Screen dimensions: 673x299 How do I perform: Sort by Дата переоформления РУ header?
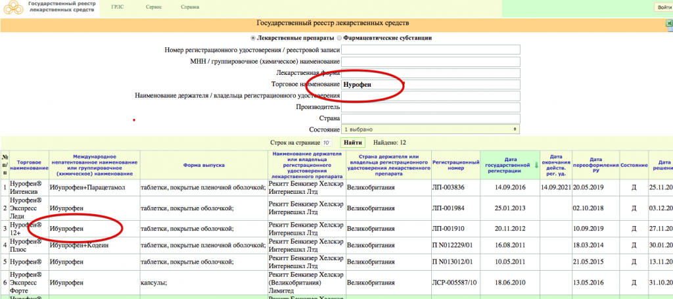click(x=595, y=165)
